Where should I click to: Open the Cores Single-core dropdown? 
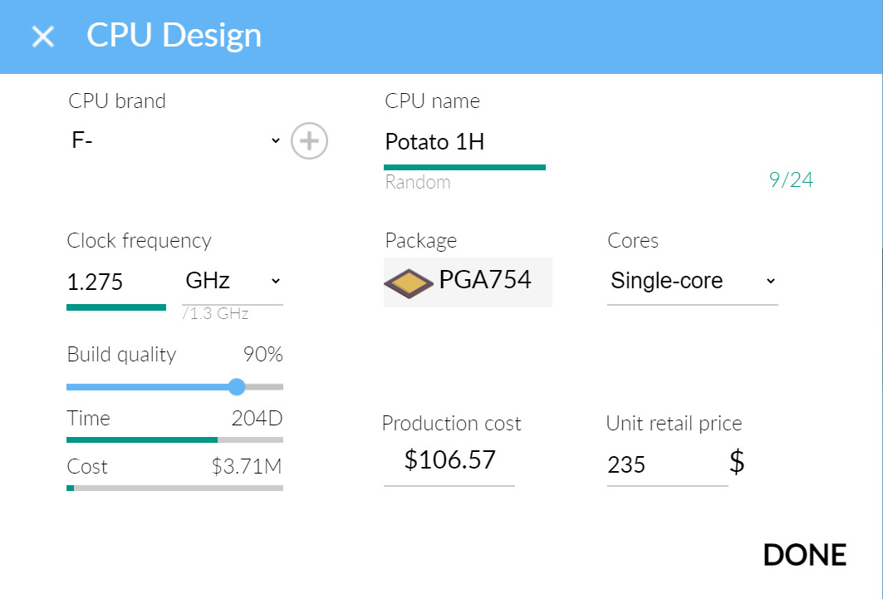pos(692,281)
